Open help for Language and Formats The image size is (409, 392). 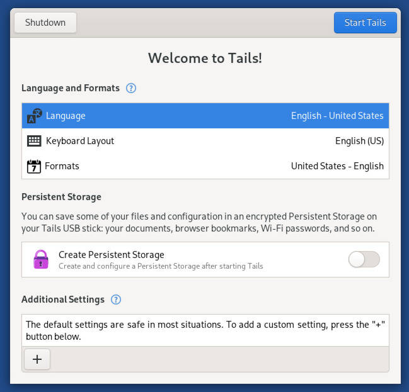pos(131,88)
